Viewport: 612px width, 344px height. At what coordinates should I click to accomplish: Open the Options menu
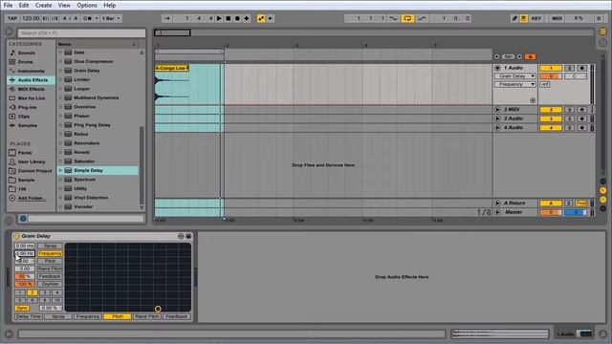click(x=87, y=5)
